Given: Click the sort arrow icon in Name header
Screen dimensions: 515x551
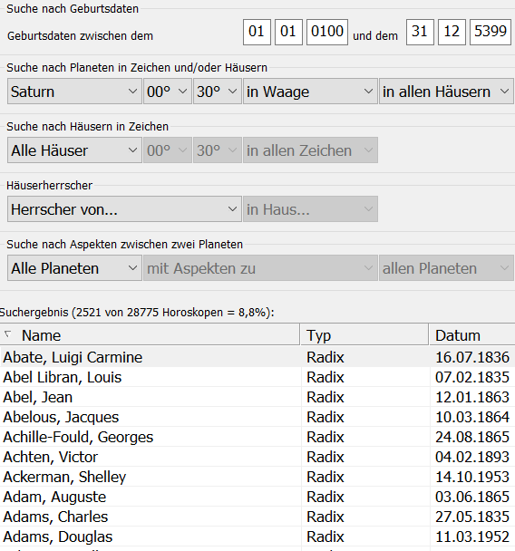Looking at the screenshot, I should [7, 333].
